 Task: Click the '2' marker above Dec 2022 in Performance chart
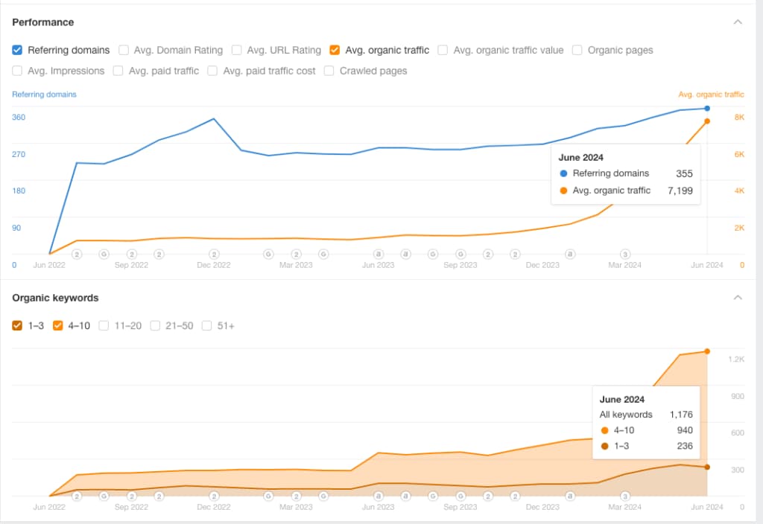point(214,254)
